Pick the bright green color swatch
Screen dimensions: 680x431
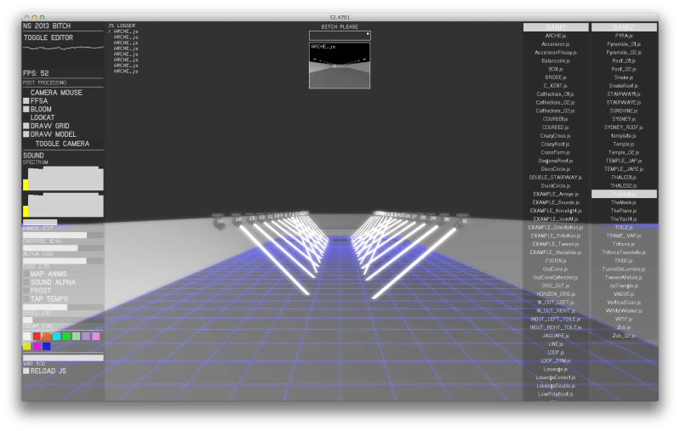tap(66, 336)
